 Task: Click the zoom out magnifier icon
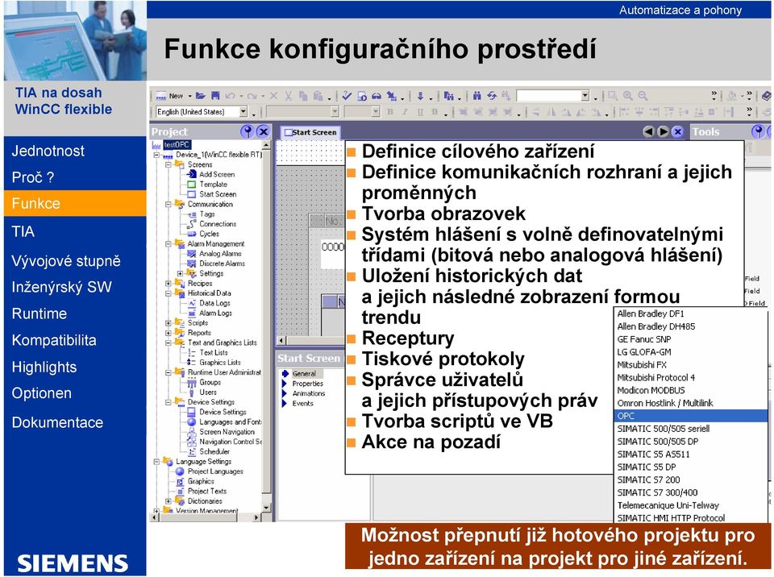(x=643, y=96)
